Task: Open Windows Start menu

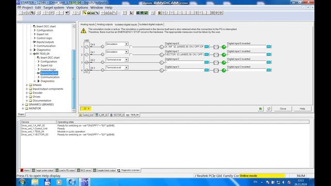Action: (22, 182)
